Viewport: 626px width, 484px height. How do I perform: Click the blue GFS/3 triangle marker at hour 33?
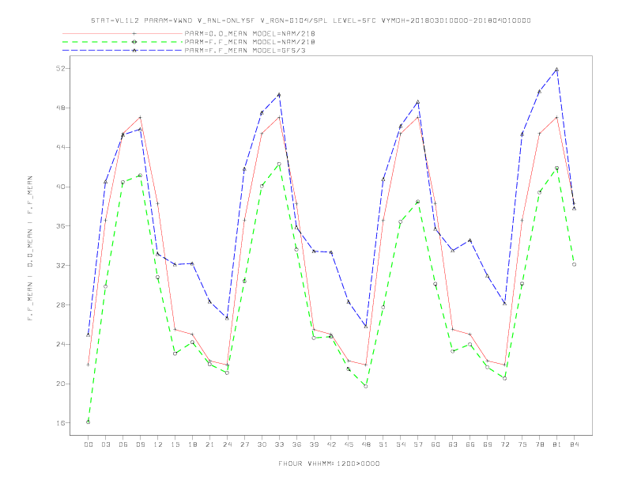click(279, 95)
